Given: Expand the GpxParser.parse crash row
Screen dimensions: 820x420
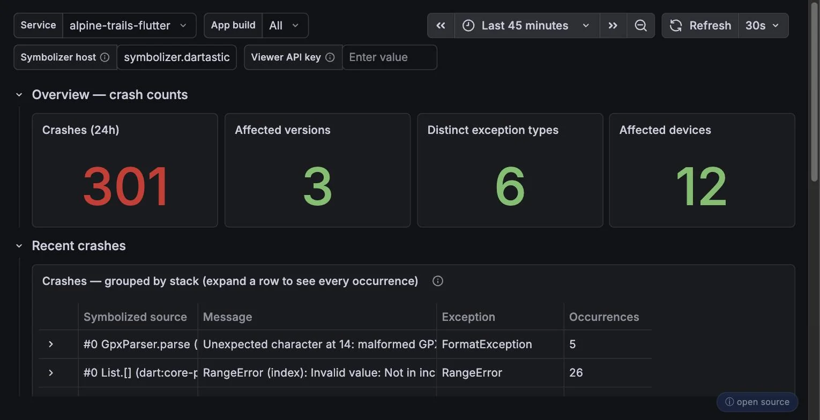Looking at the screenshot, I should pos(51,344).
